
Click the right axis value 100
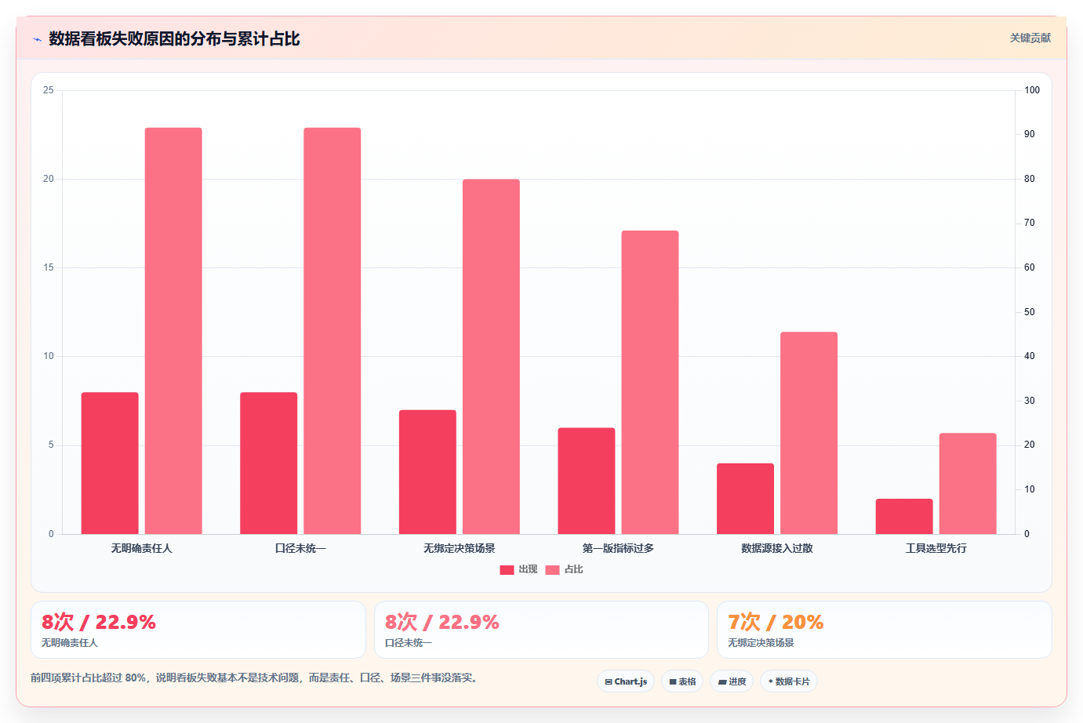pos(1032,90)
